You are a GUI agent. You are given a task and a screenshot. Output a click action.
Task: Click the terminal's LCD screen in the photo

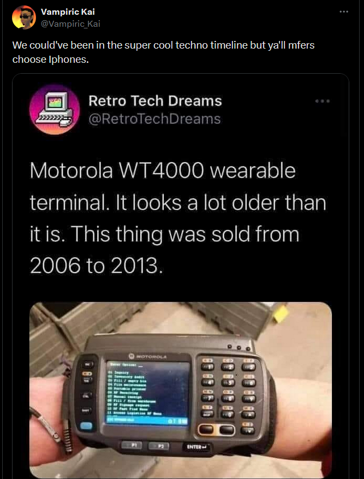coord(148,393)
